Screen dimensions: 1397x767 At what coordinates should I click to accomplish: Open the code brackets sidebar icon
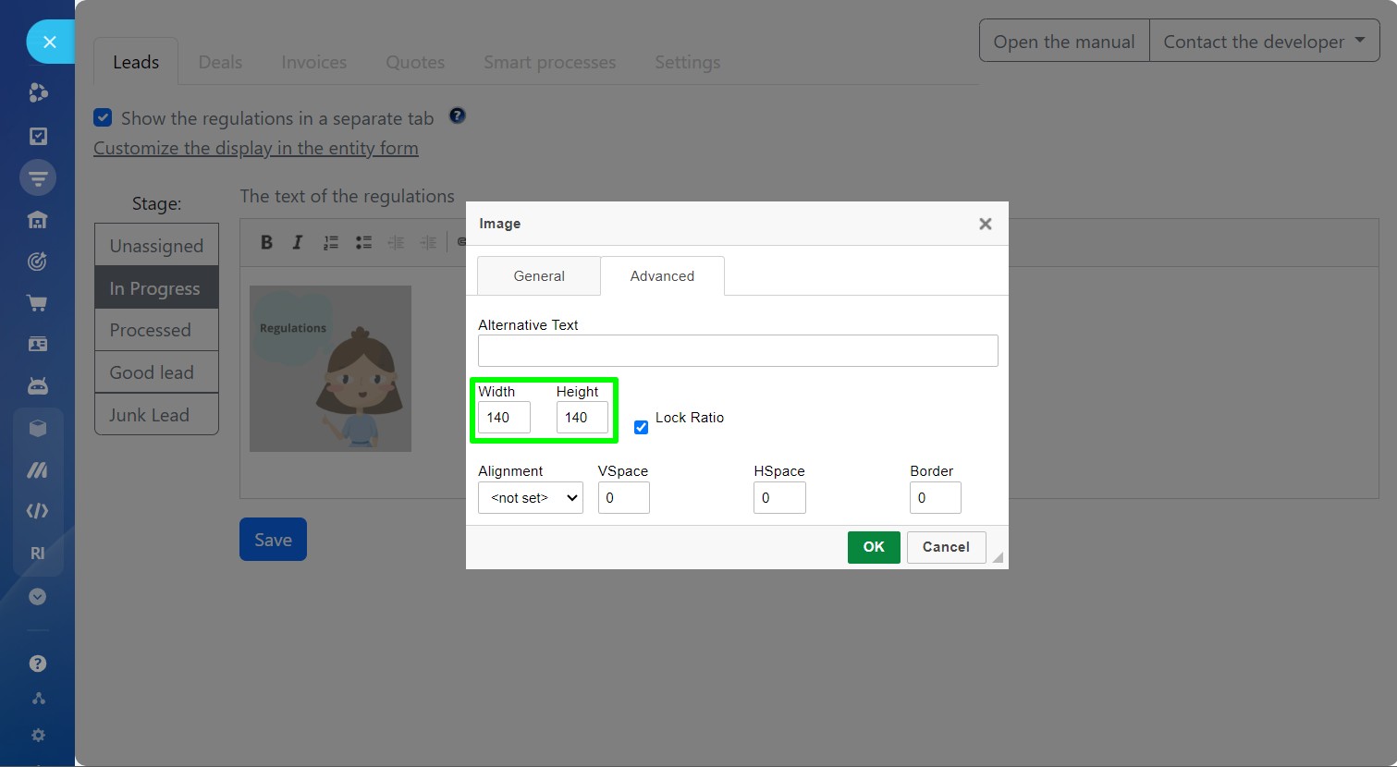pos(37,511)
